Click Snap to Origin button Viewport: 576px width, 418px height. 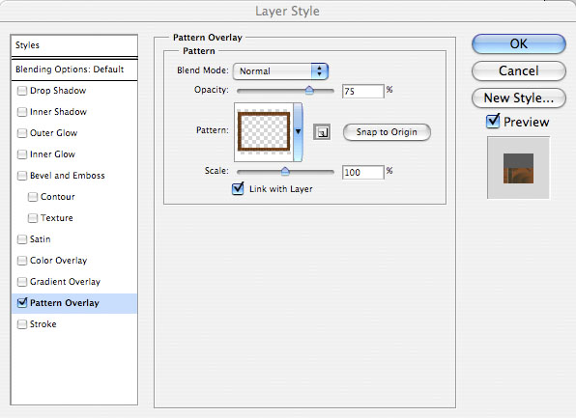coord(387,132)
